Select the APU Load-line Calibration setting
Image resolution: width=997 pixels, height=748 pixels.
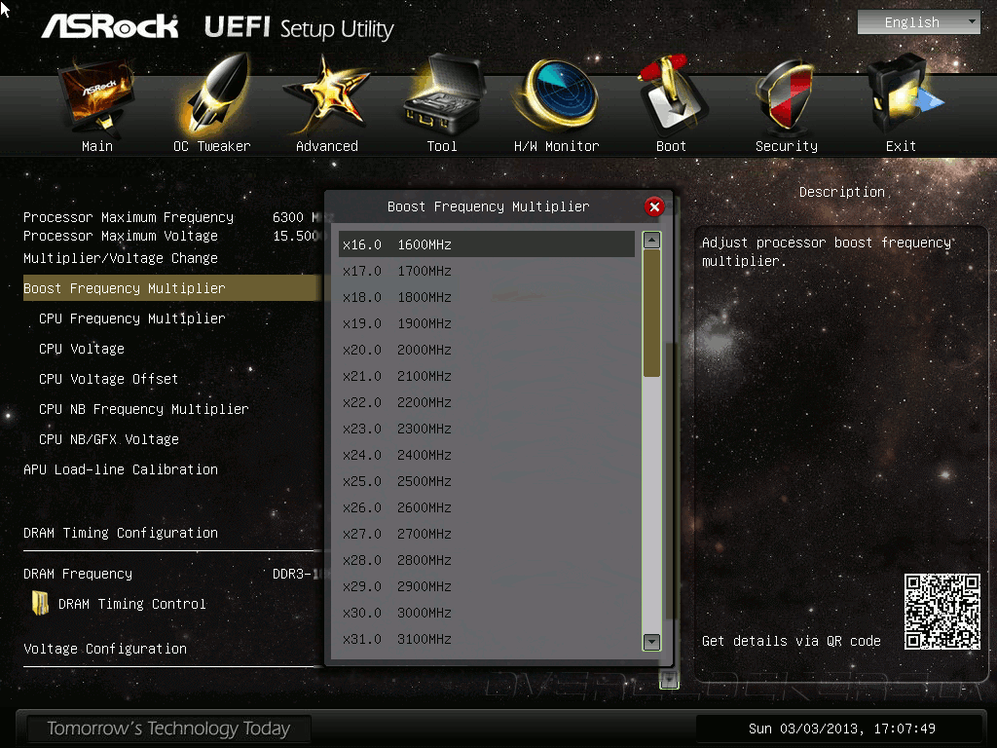[x=121, y=469]
